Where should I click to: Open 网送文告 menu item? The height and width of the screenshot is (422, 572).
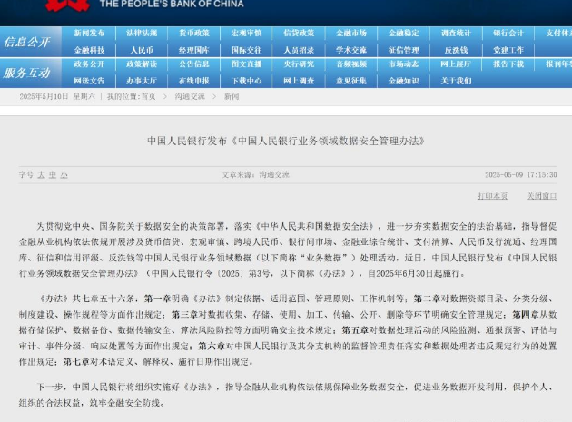point(89,81)
